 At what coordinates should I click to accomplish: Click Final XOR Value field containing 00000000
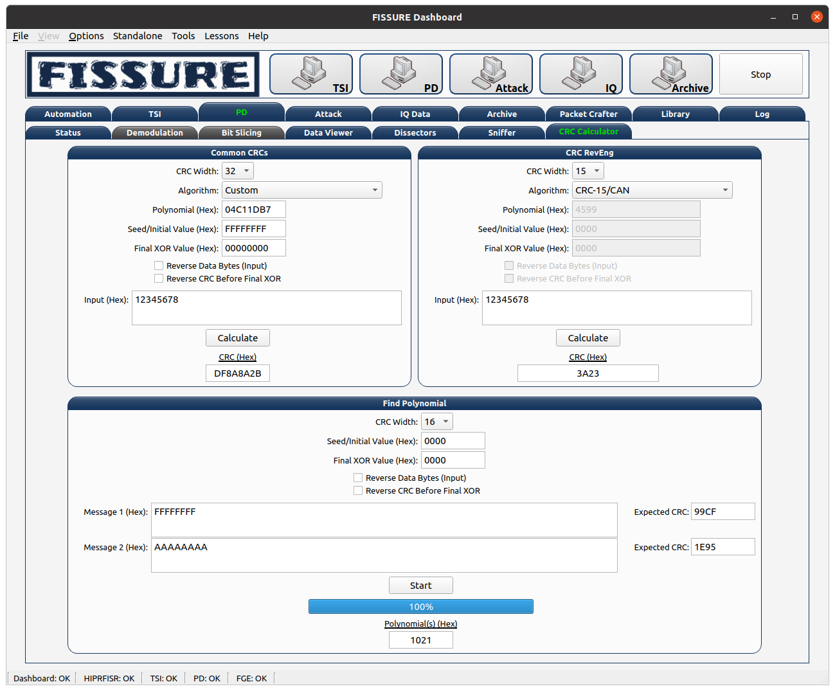pos(254,248)
